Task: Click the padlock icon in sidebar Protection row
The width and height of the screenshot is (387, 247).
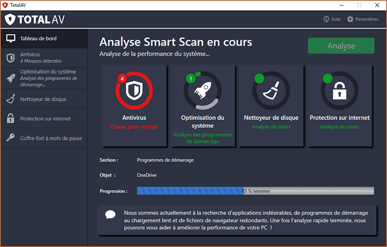Action: 10,118
